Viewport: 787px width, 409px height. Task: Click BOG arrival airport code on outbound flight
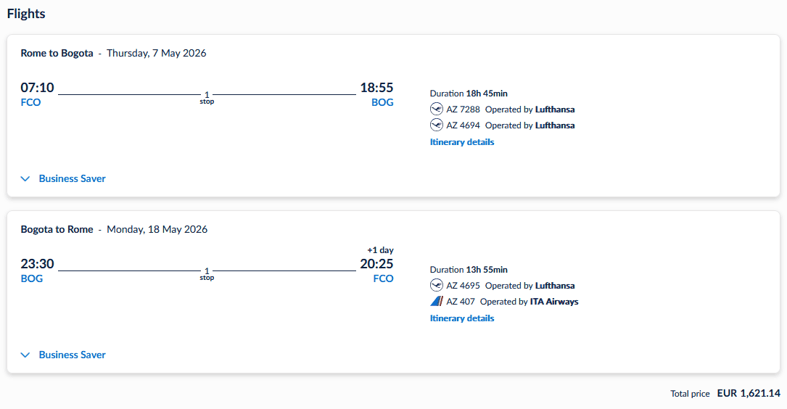(x=382, y=102)
